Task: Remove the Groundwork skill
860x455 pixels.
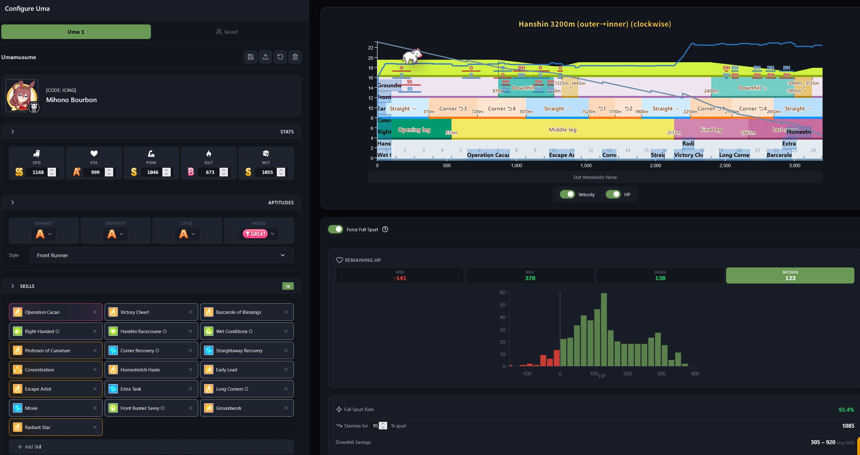Action: (x=286, y=408)
